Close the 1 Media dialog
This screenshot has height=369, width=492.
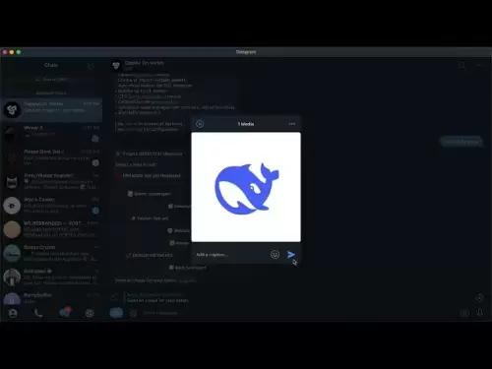point(200,124)
